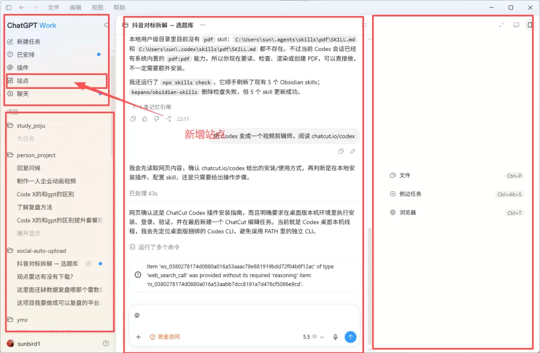Open the 制作一人企业动画视频 task
The width and height of the screenshot is (540, 353).
click(46, 181)
